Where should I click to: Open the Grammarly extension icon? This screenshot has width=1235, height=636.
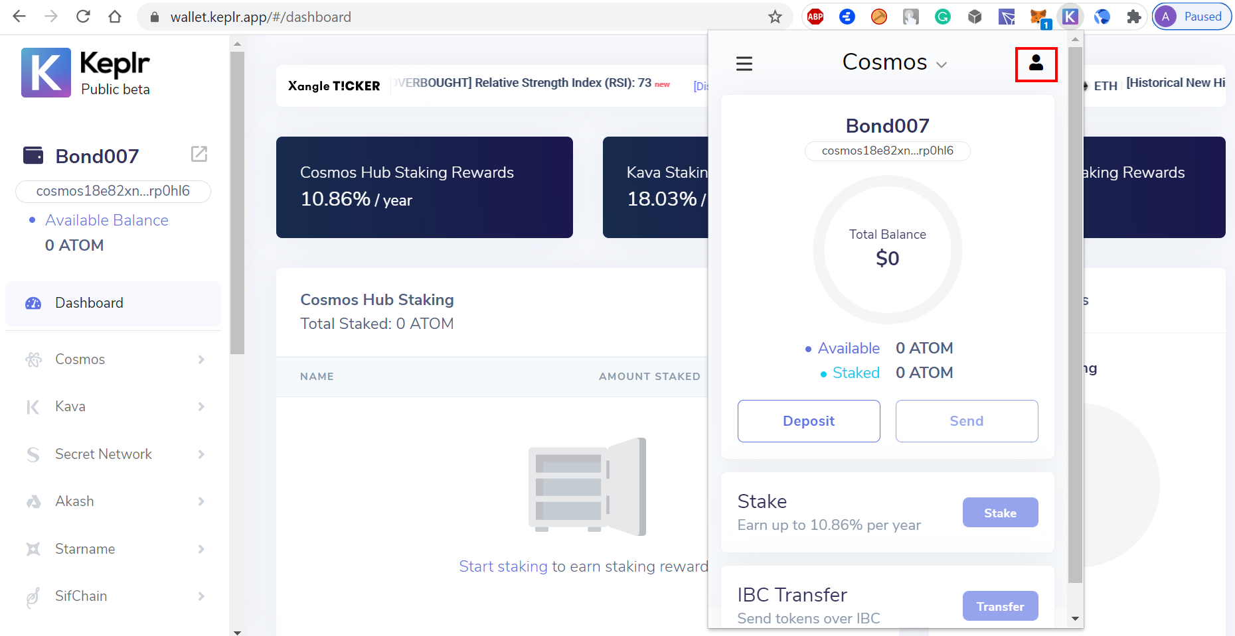(x=943, y=17)
